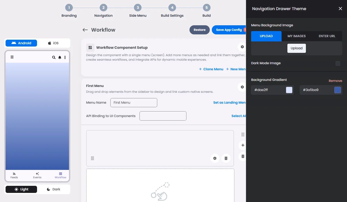Open settings gear inside the component box
The width and height of the screenshot is (347, 202).
(215, 158)
